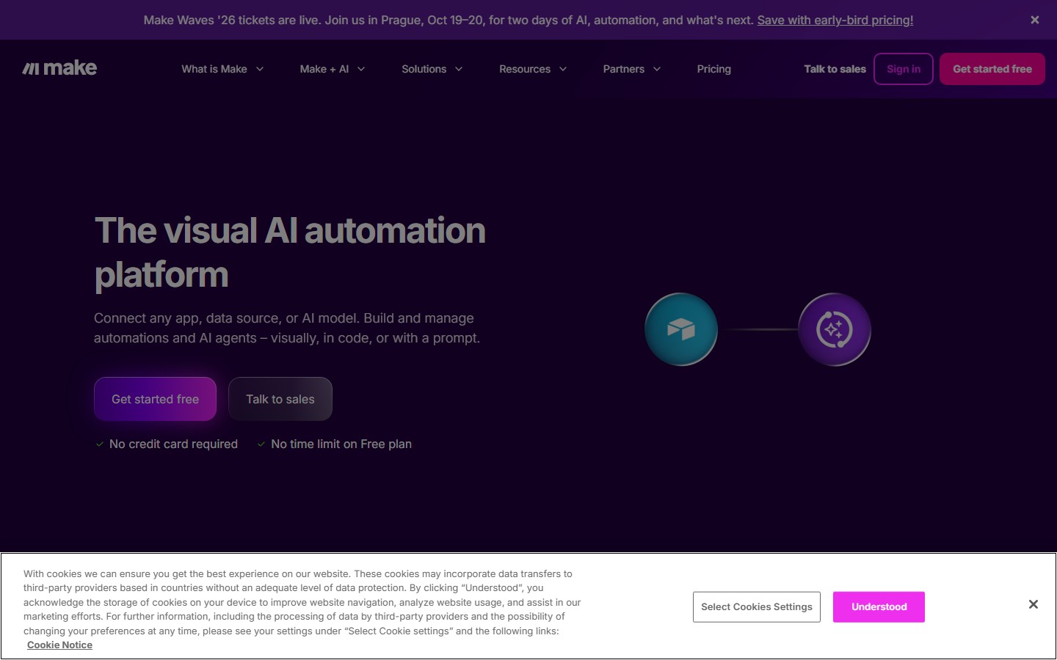This screenshot has width=1057, height=660.
Task: Click the headline The visual AI automation platform
Action: [x=290, y=252]
